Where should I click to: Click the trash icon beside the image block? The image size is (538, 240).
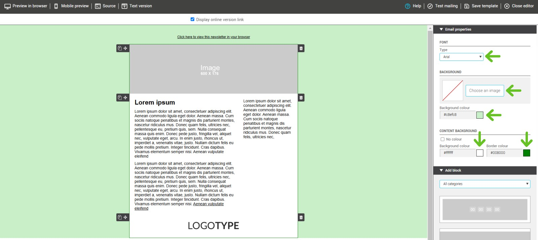point(301,48)
